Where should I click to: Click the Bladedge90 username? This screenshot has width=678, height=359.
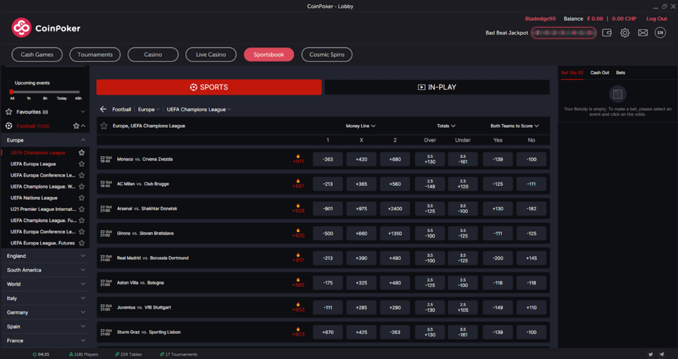click(540, 19)
